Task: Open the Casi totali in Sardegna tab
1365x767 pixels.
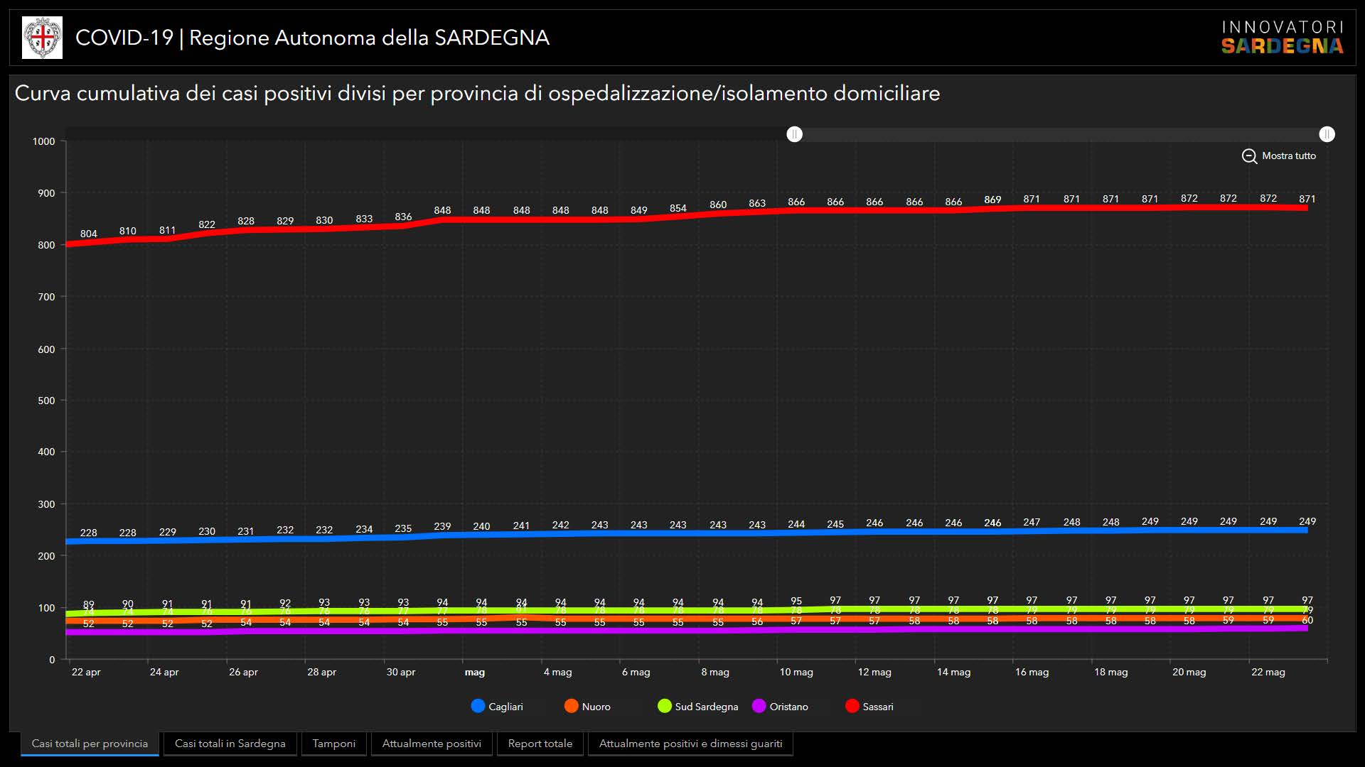Action: click(230, 744)
